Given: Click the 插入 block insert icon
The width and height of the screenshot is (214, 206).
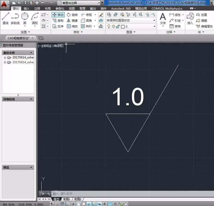Looking at the screenshot, I should (190, 19).
